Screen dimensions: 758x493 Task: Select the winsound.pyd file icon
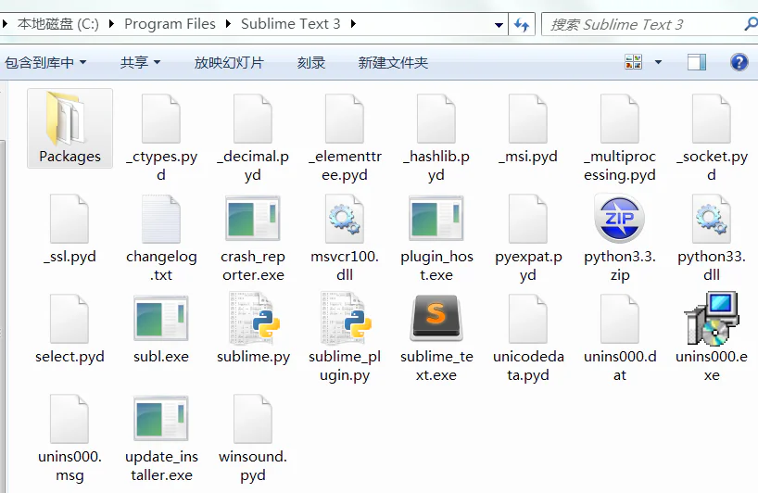click(253, 419)
